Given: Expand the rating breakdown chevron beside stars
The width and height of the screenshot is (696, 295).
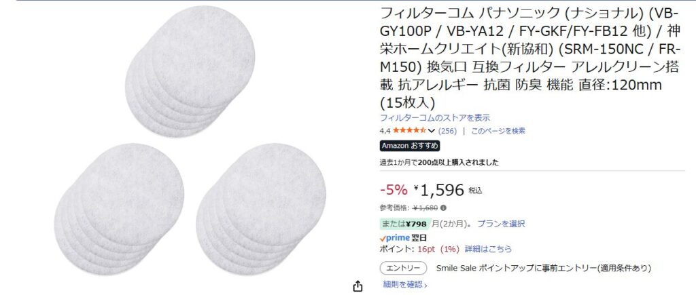Looking at the screenshot, I should 431,131.
